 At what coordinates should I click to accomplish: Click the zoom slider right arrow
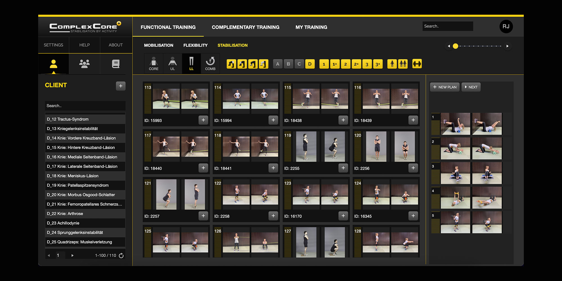click(x=507, y=46)
